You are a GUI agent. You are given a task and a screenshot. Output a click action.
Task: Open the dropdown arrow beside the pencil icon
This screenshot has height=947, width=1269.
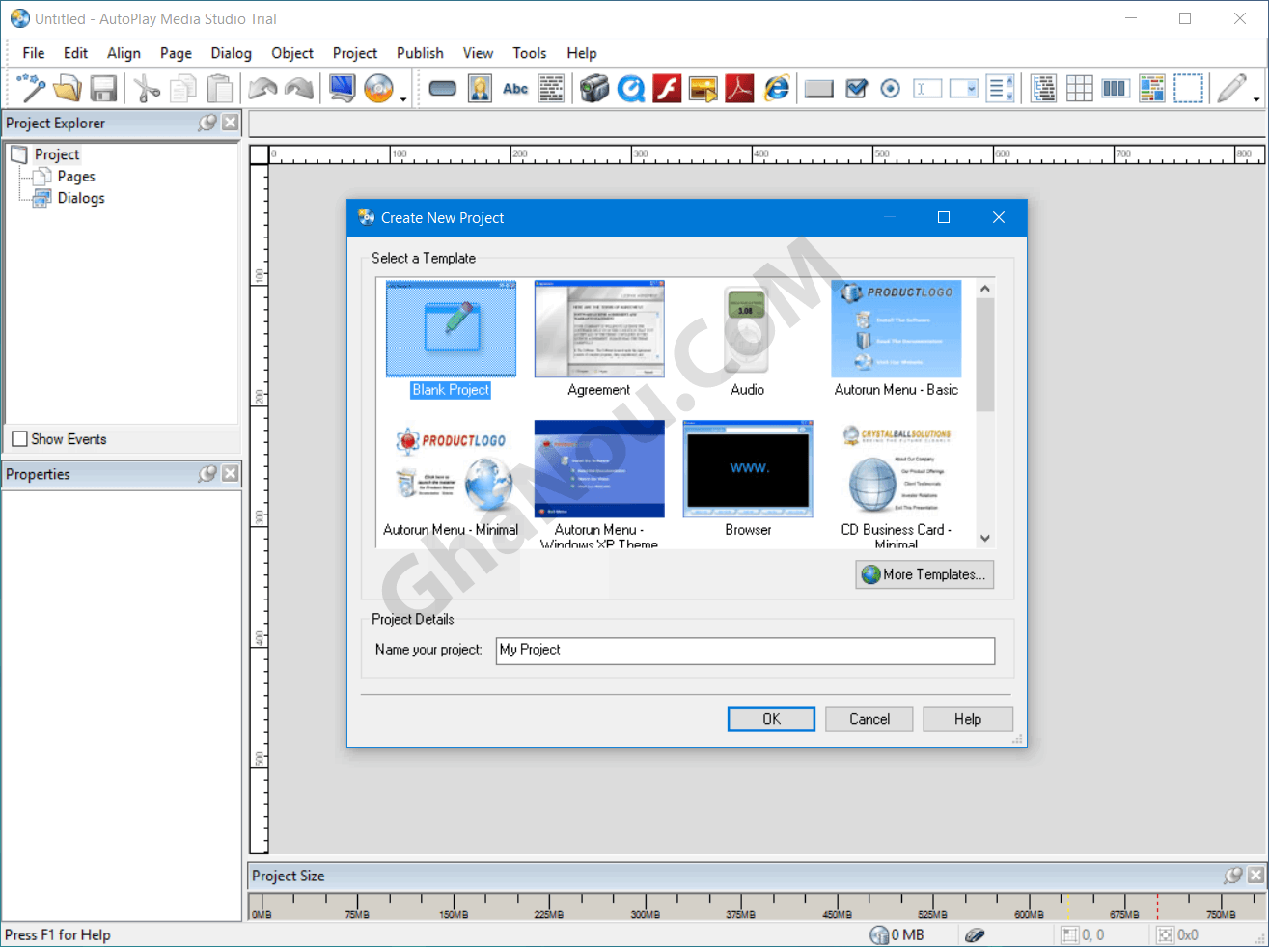click(1255, 98)
